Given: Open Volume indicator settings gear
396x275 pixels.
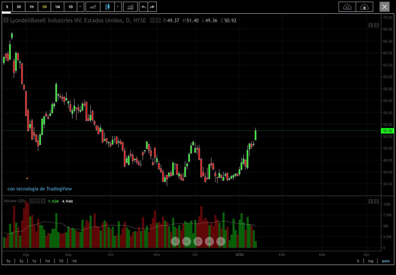Looking at the screenshot, I should (x=37, y=201).
